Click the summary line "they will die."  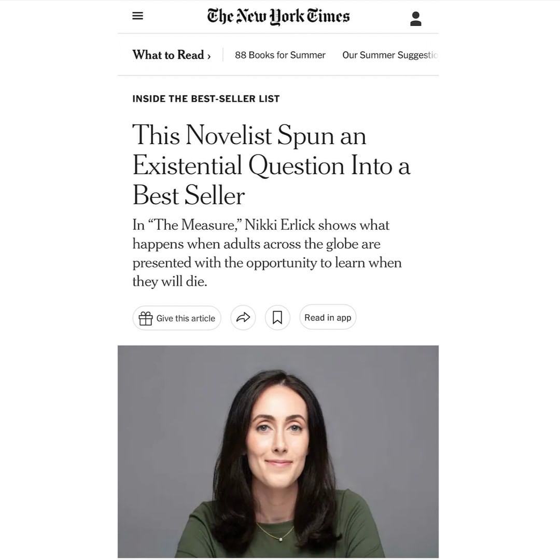click(170, 281)
